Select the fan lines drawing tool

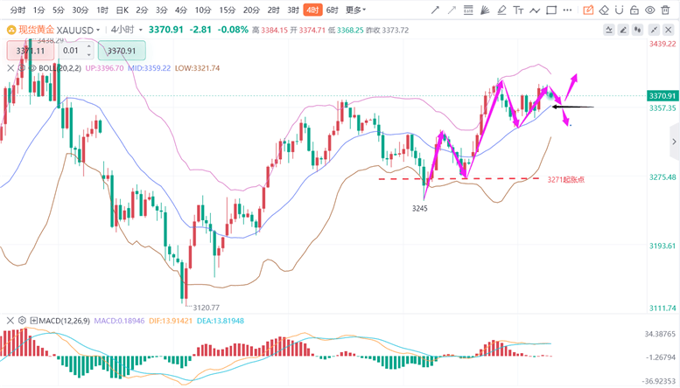pos(485,10)
